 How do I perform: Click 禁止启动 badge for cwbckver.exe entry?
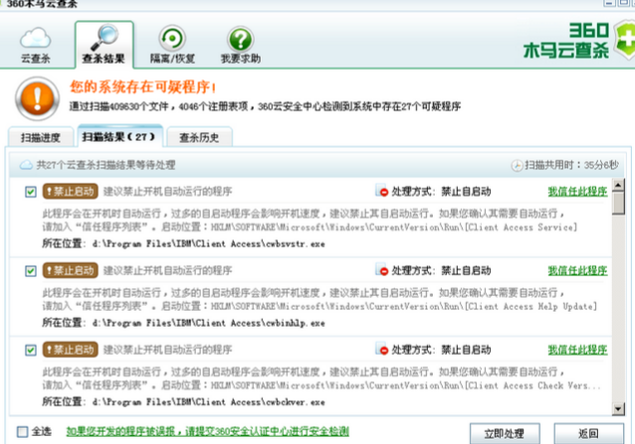coord(70,350)
